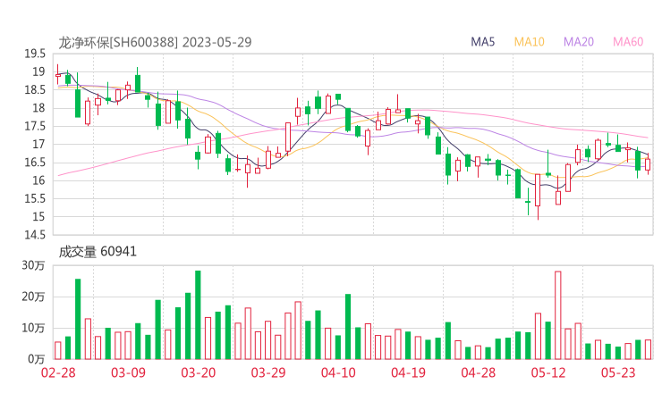Click the MA10 legend label
The width and height of the screenshot is (662, 393).
pyautogui.click(x=529, y=42)
